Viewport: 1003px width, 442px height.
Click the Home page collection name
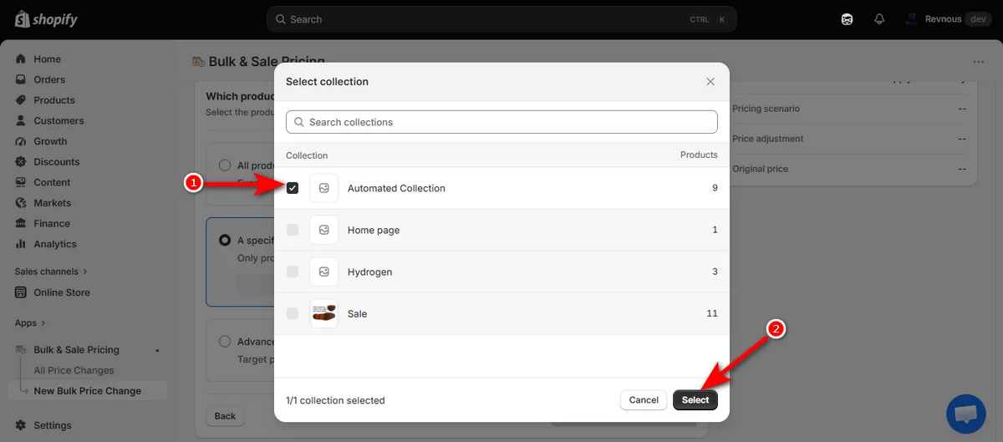pyautogui.click(x=374, y=230)
